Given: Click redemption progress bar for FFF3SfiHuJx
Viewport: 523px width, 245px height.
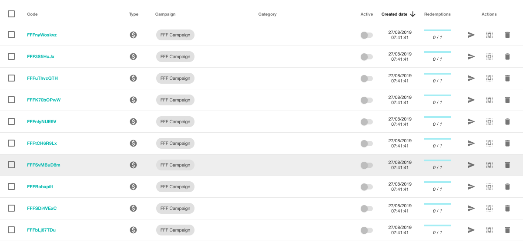Looking at the screenshot, I should (x=437, y=52).
